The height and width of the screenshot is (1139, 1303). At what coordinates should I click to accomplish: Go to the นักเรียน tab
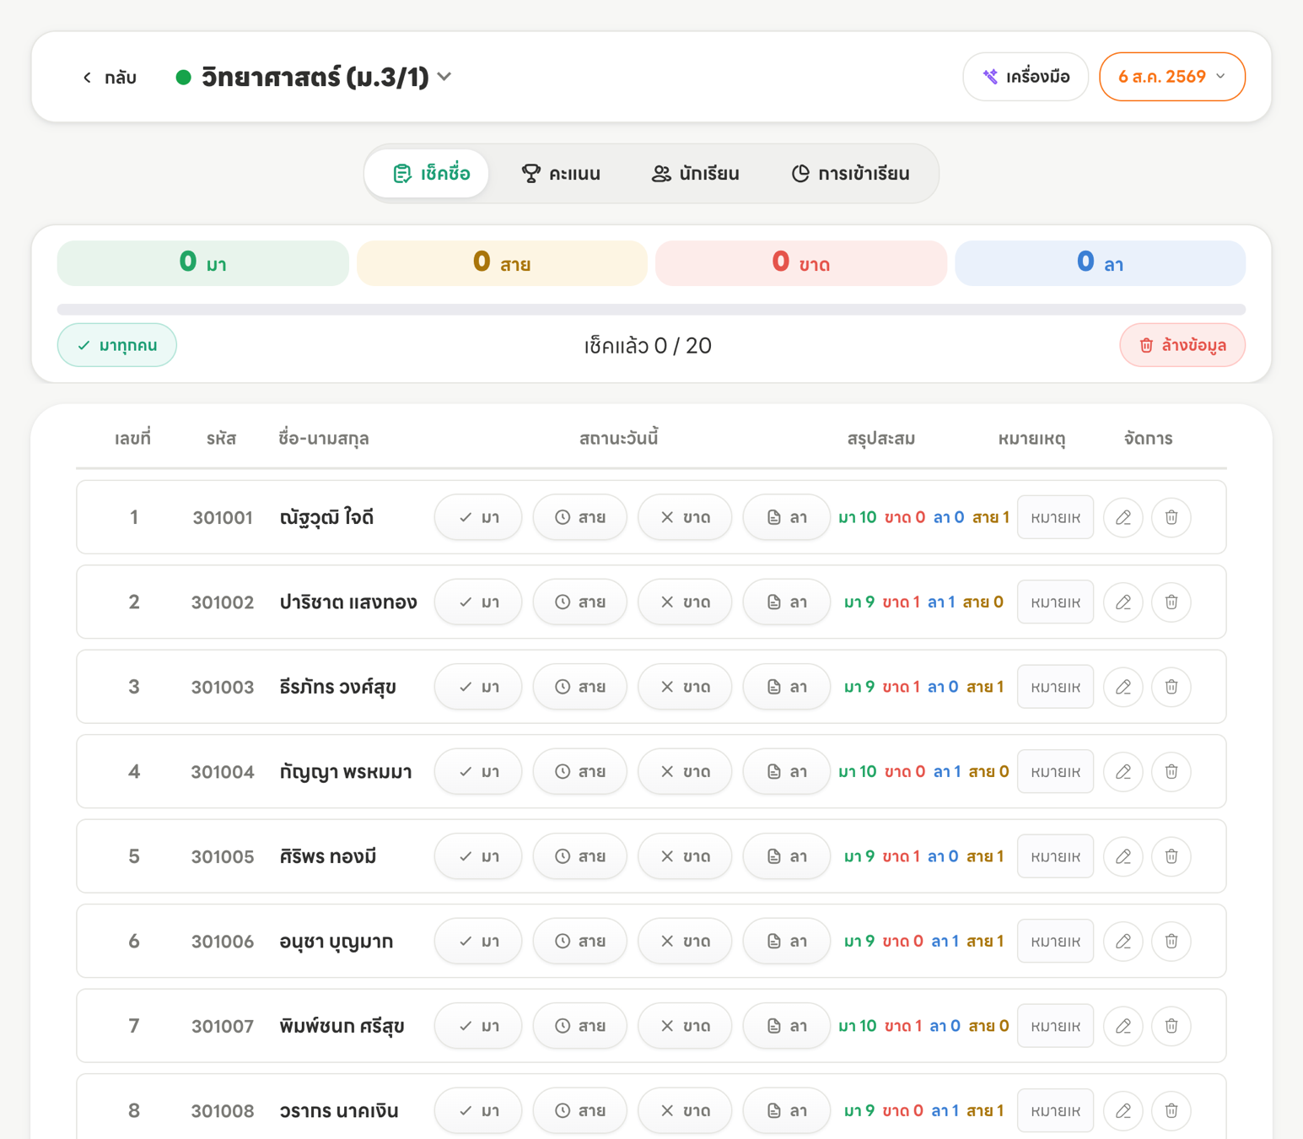click(x=696, y=174)
